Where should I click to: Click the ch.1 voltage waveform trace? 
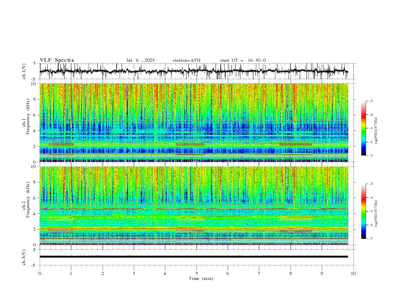(193, 71)
